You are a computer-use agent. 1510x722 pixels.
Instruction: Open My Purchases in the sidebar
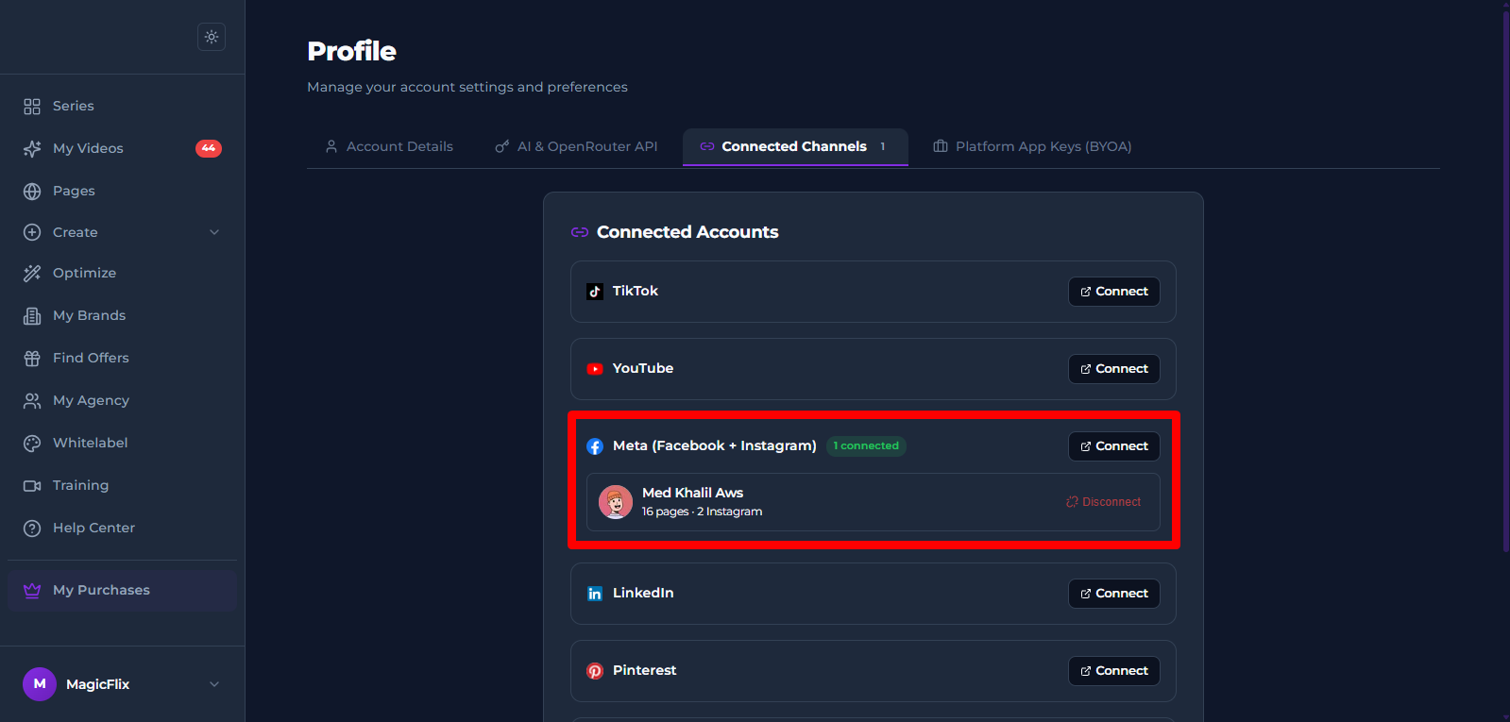pos(123,591)
